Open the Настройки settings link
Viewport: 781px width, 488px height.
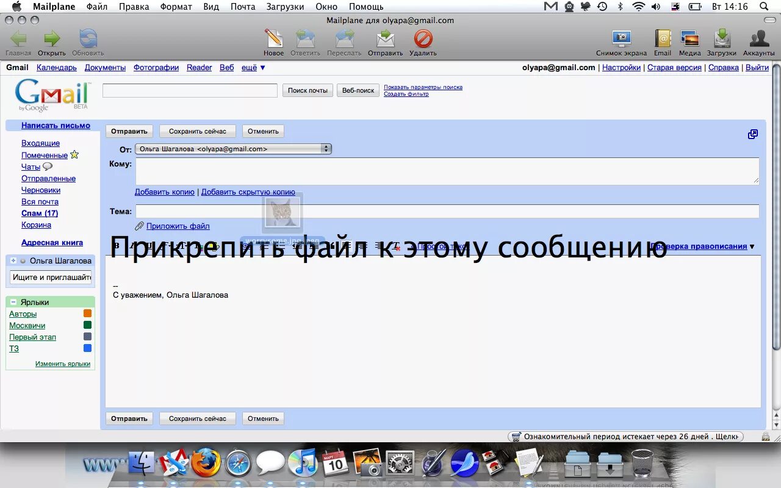pyautogui.click(x=621, y=68)
